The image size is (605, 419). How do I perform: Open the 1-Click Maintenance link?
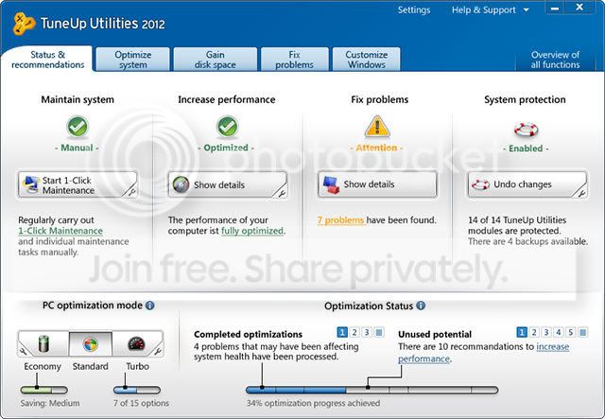coord(60,231)
